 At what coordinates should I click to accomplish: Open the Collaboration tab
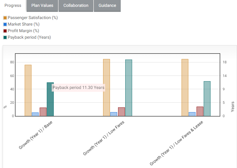coord(76,6)
